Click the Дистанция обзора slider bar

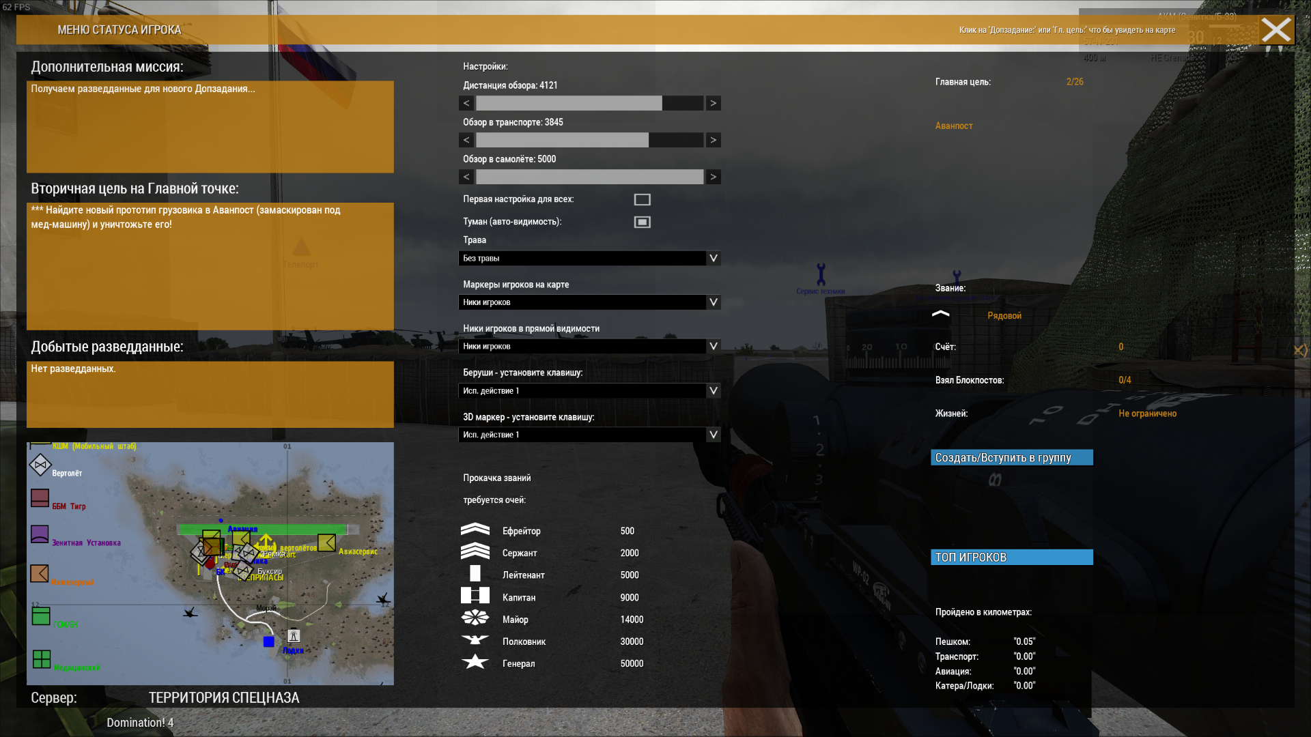coord(589,103)
